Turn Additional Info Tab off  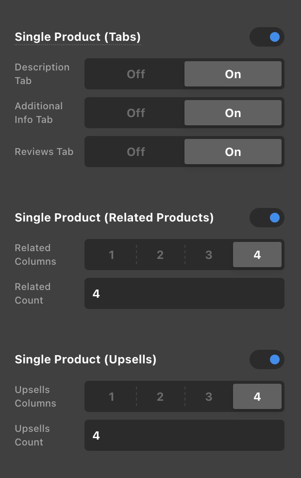click(x=136, y=113)
